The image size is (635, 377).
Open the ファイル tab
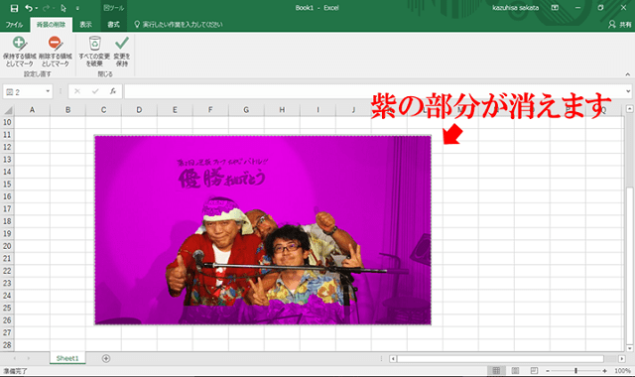tap(14, 25)
